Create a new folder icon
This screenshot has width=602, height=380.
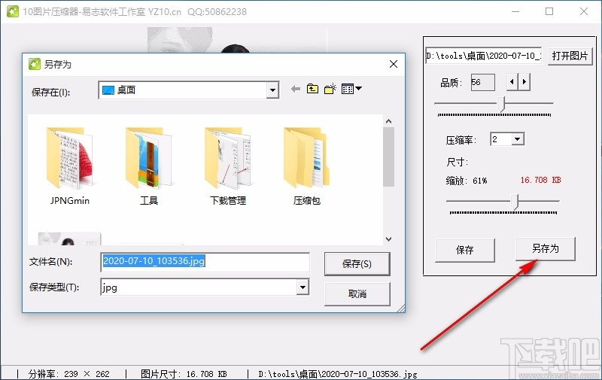(330, 89)
